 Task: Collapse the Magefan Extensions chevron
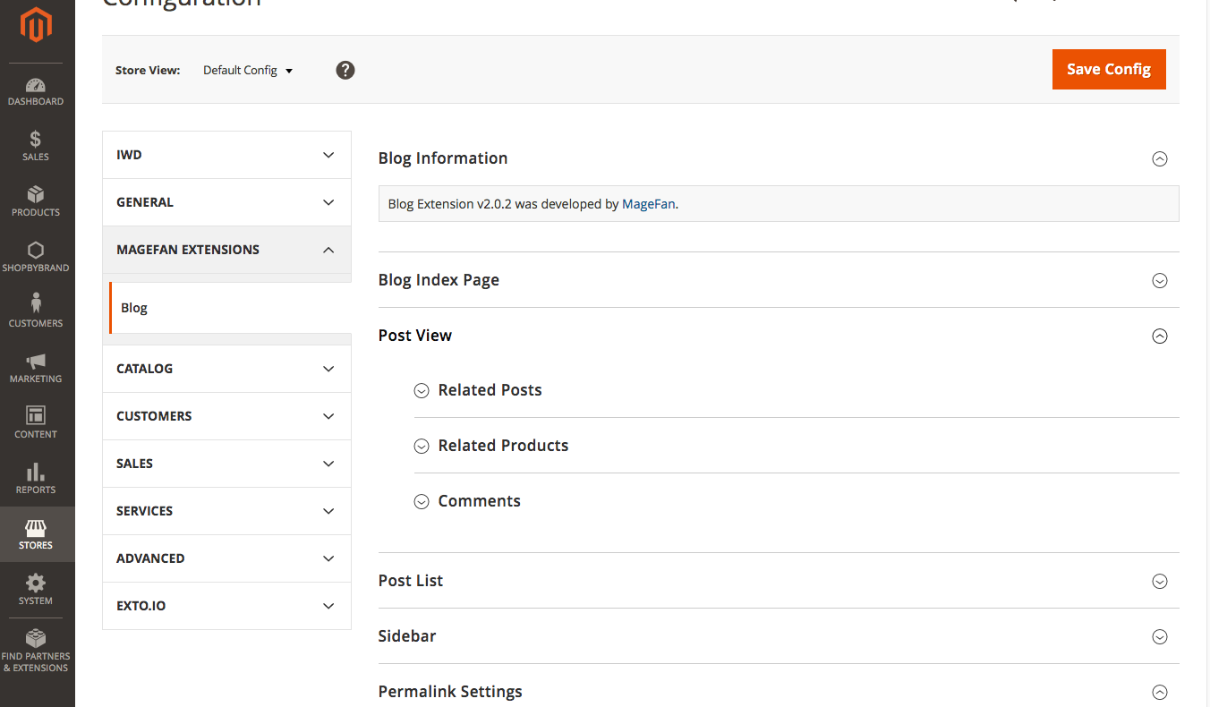[x=328, y=250]
